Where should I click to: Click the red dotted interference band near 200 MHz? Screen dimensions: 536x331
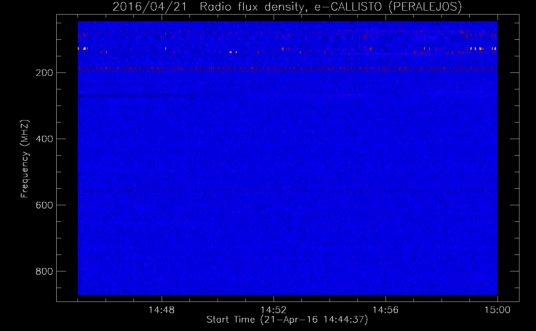point(288,68)
